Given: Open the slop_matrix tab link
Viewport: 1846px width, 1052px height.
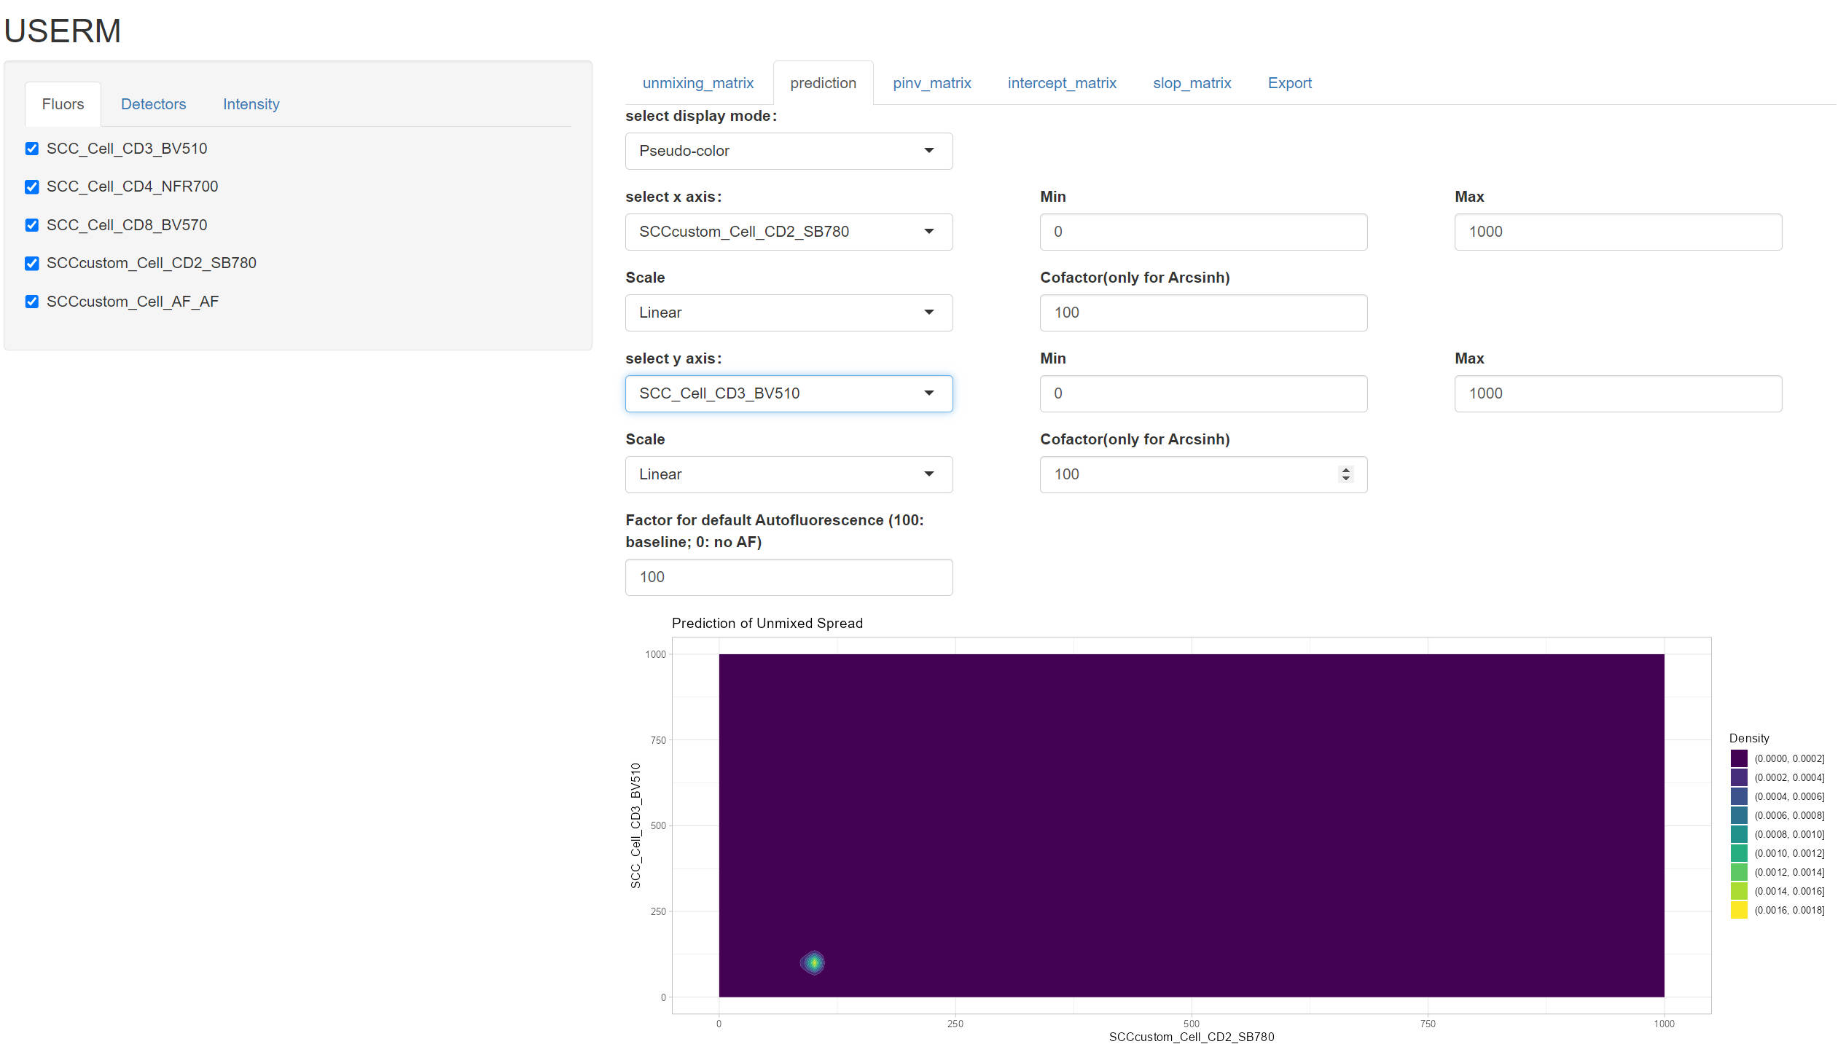Looking at the screenshot, I should pyautogui.click(x=1192, y=83).
